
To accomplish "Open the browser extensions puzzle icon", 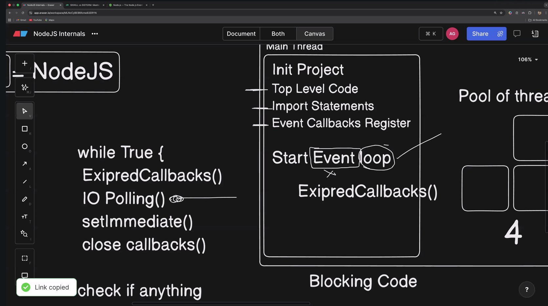I will click(x=530, y=13).
